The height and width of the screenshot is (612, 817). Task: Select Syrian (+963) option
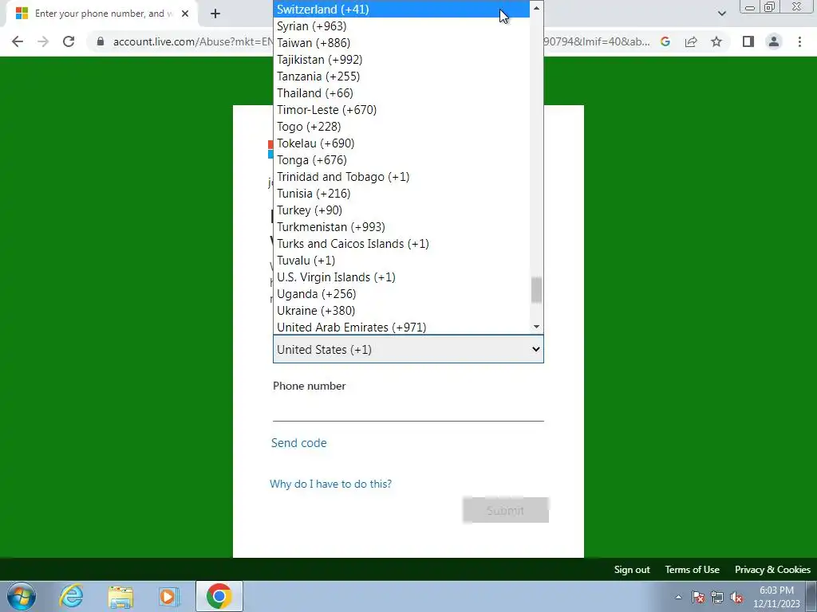401,26
